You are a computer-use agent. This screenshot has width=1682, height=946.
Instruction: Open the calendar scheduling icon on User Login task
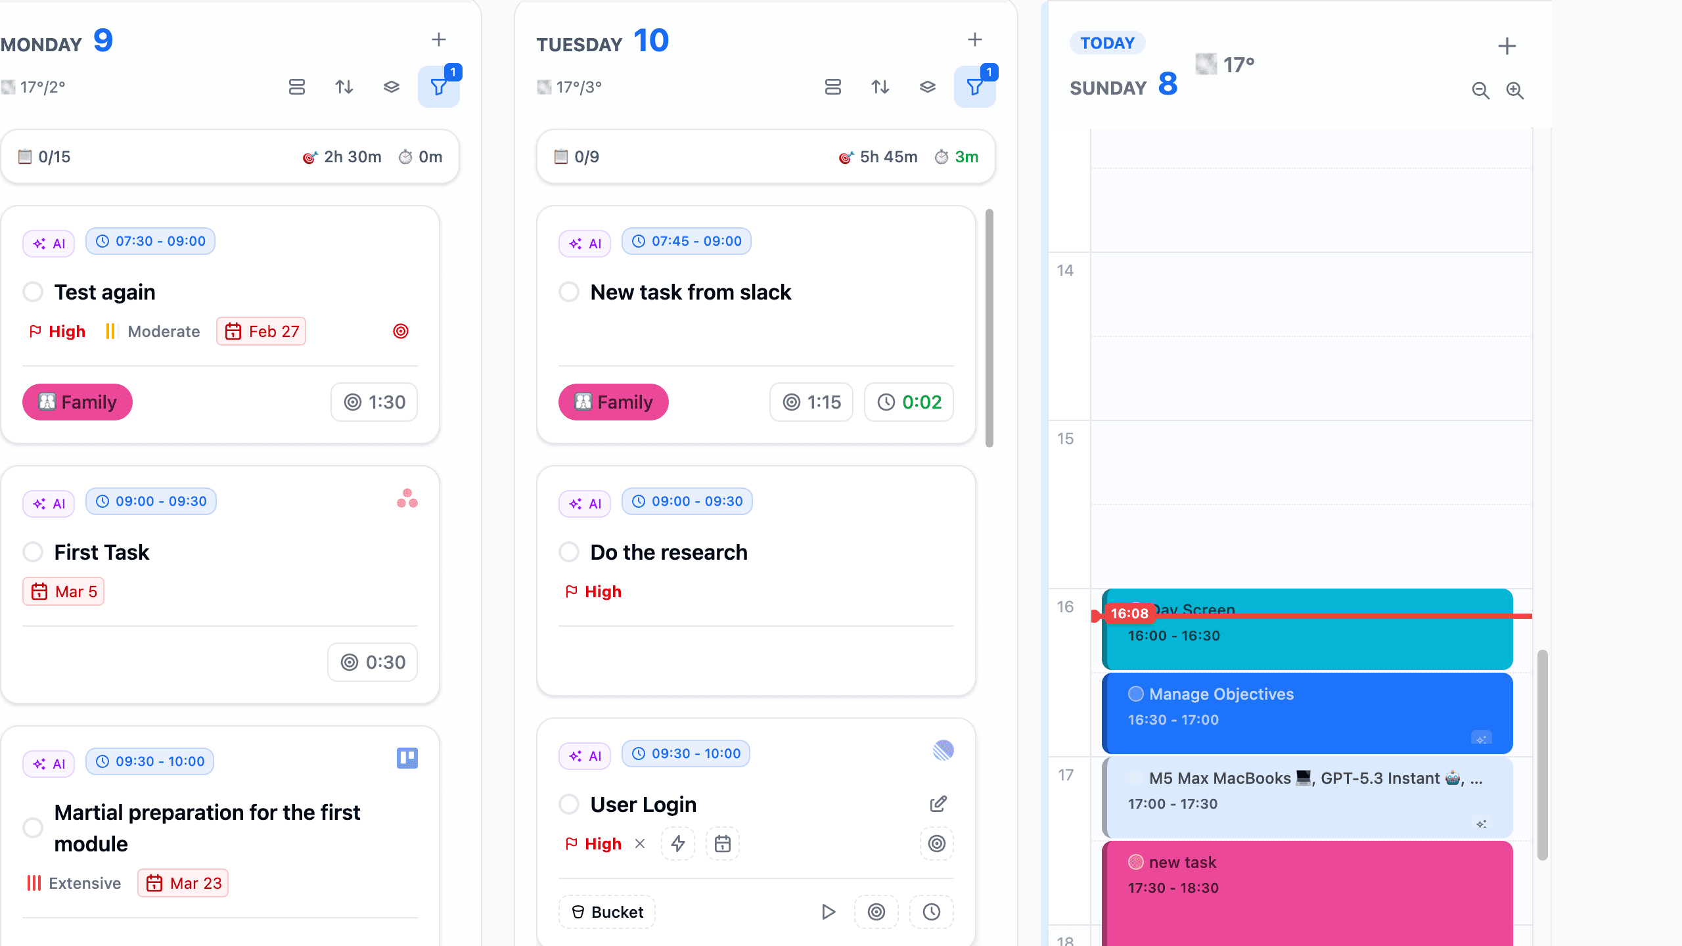722,844
